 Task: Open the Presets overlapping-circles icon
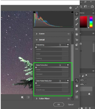click(77, 45)
